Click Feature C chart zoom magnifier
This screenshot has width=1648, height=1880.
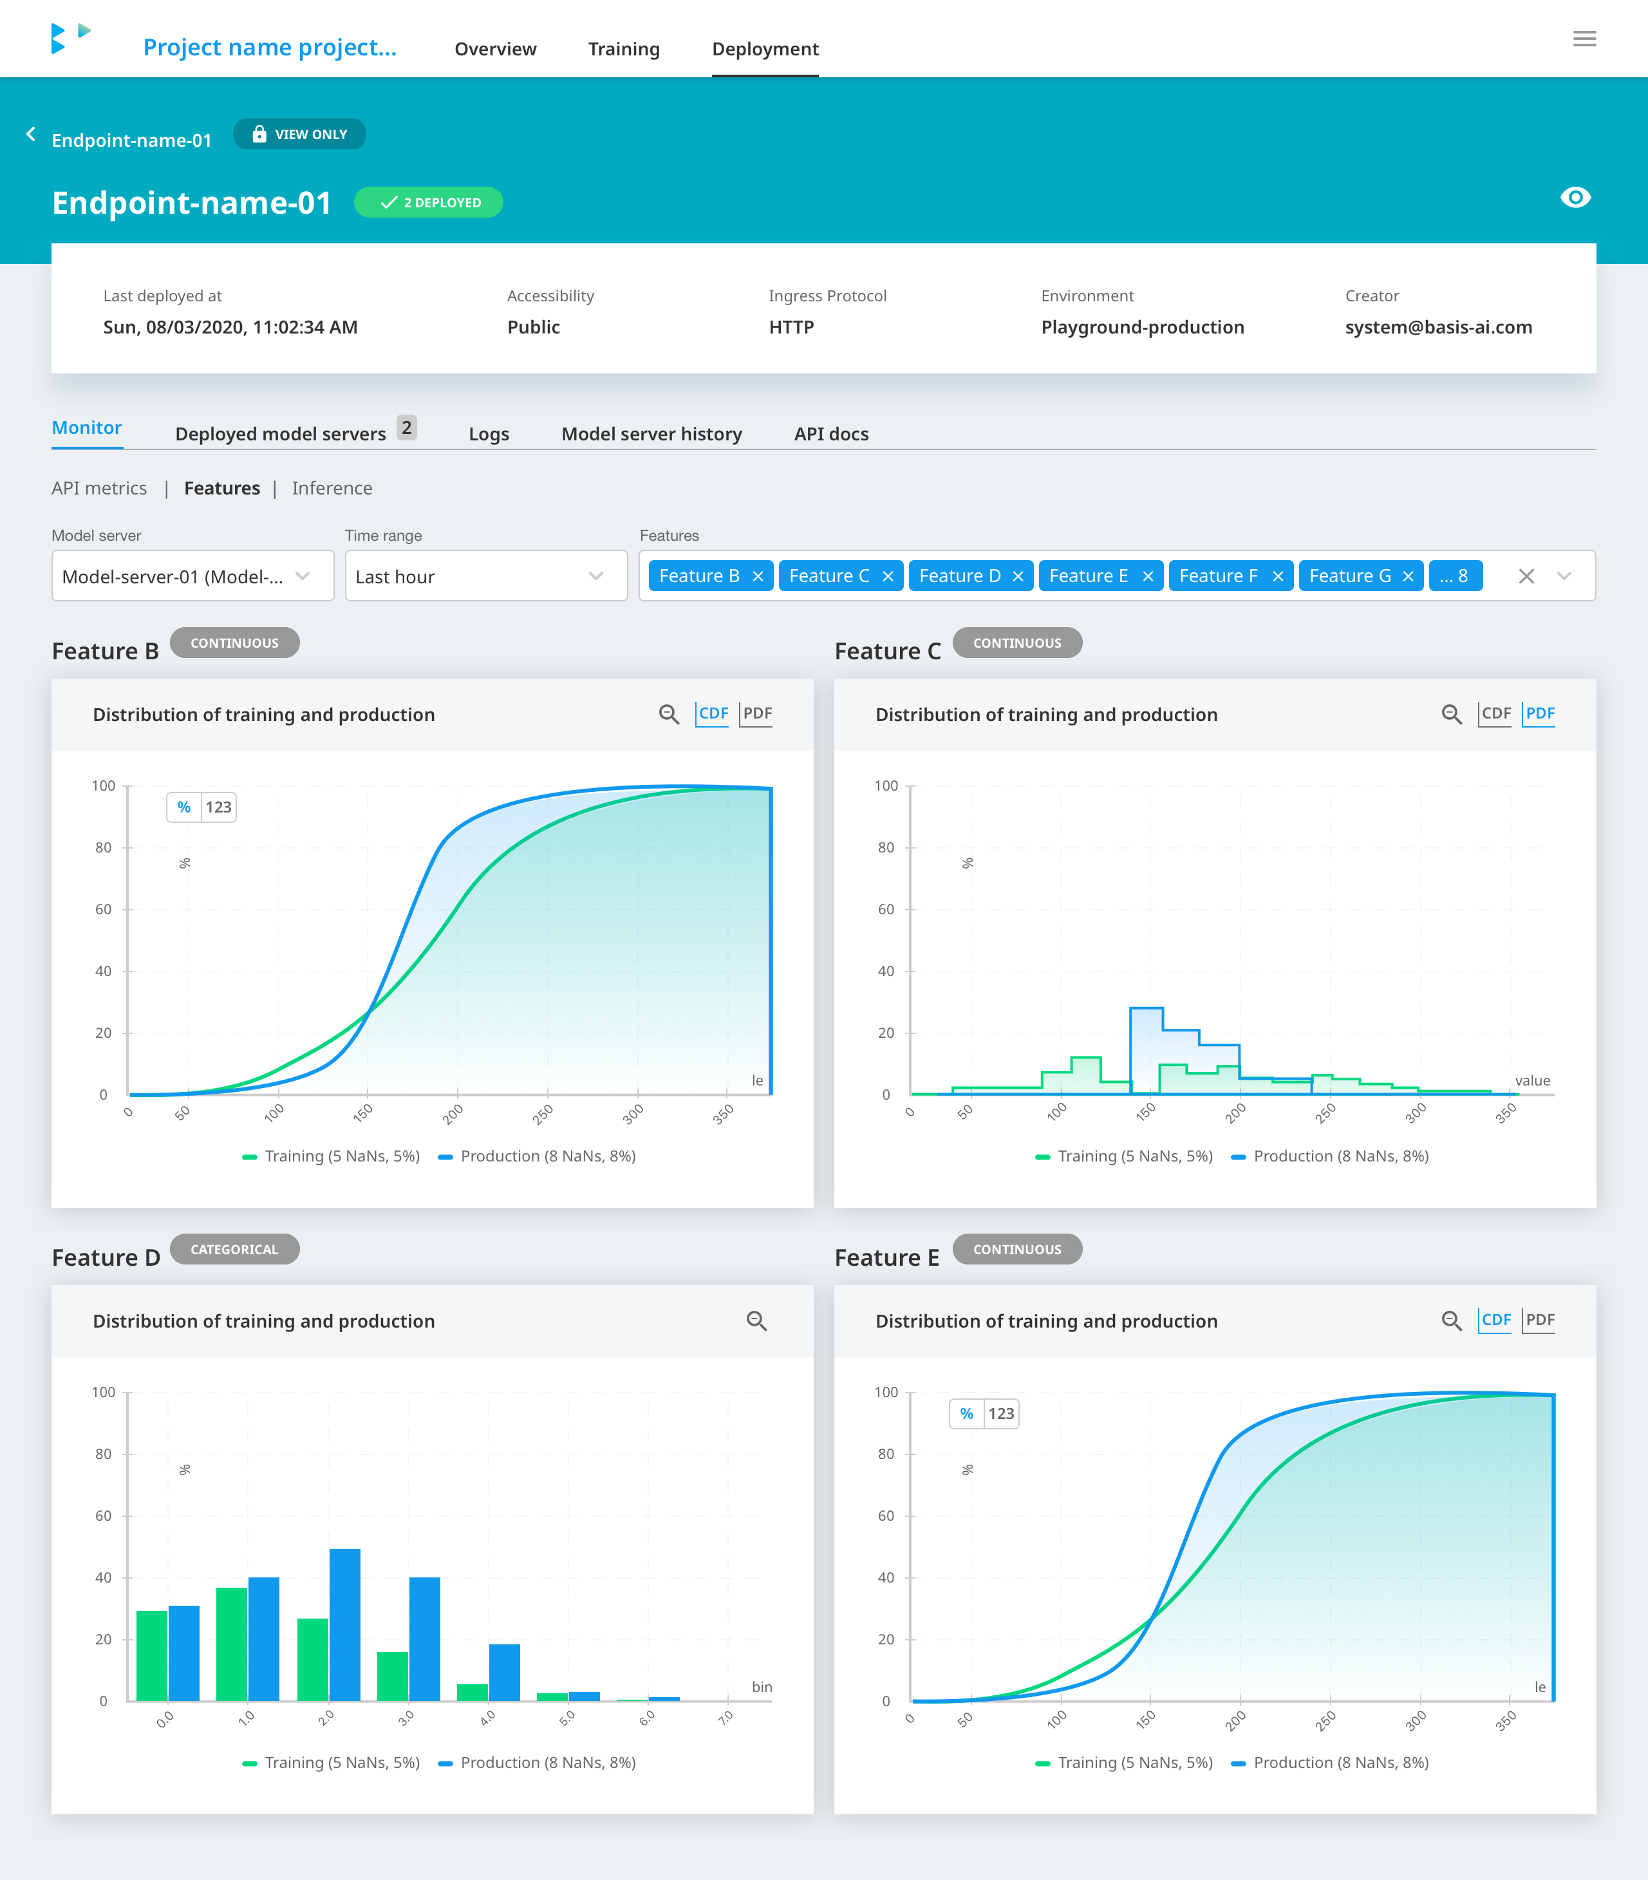pyautogui.click(x=1451, y=714)
